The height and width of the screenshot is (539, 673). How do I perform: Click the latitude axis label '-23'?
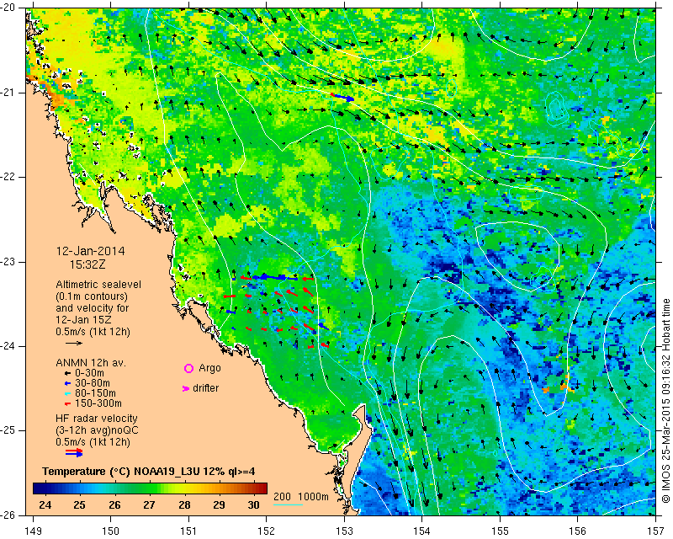pyautogui.click(x=9, y=262)
